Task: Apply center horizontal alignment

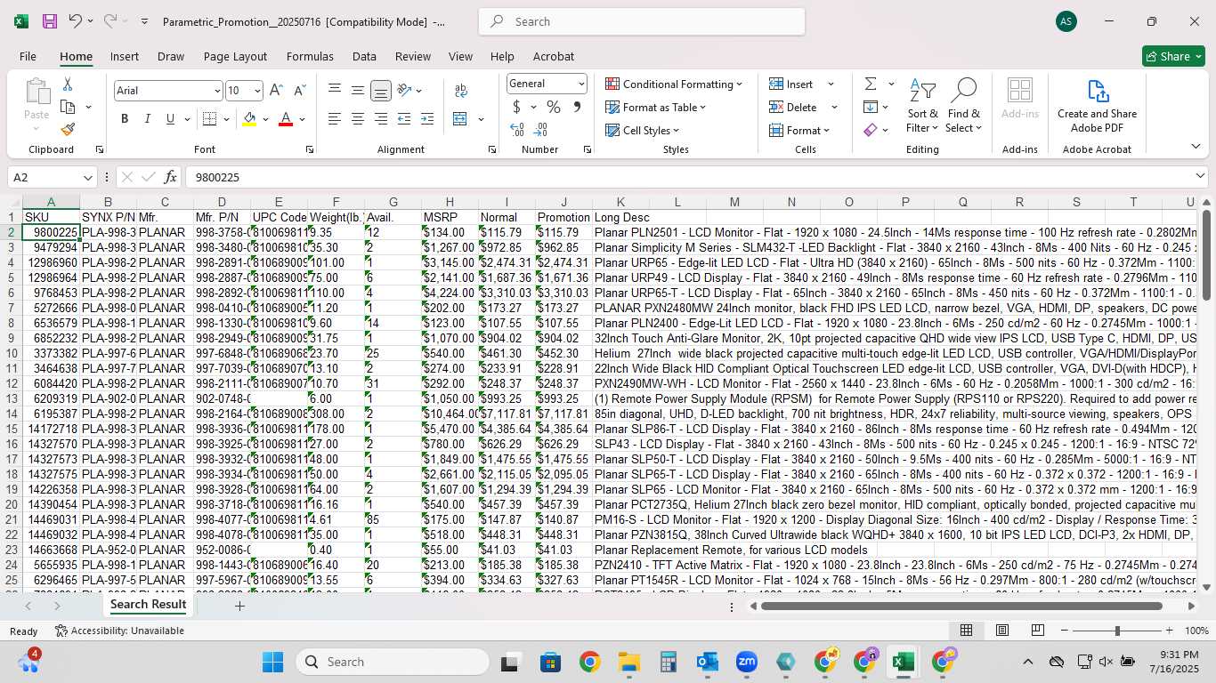Action: coord(357,119)
